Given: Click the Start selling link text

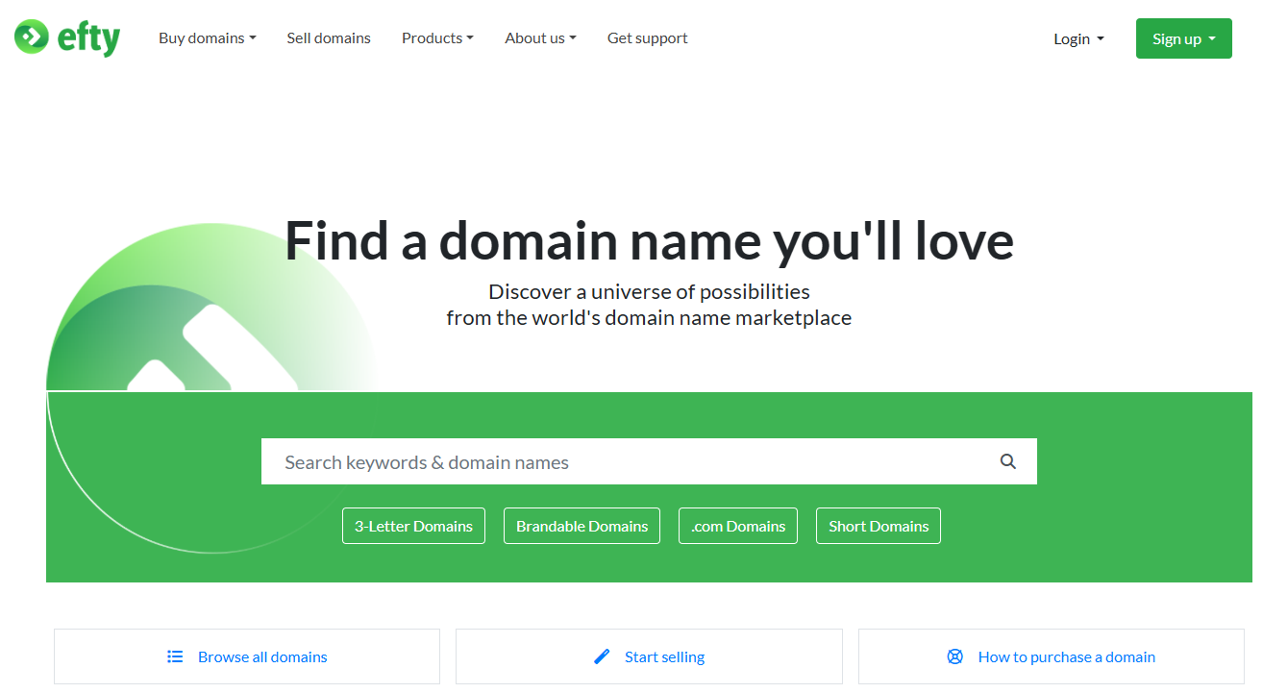Looking at the screenshot, I should (664, 657).
